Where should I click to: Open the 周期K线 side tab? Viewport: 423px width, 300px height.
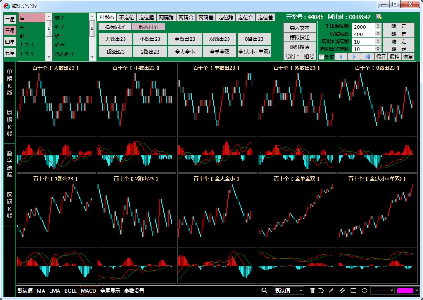tap(10, 123)
